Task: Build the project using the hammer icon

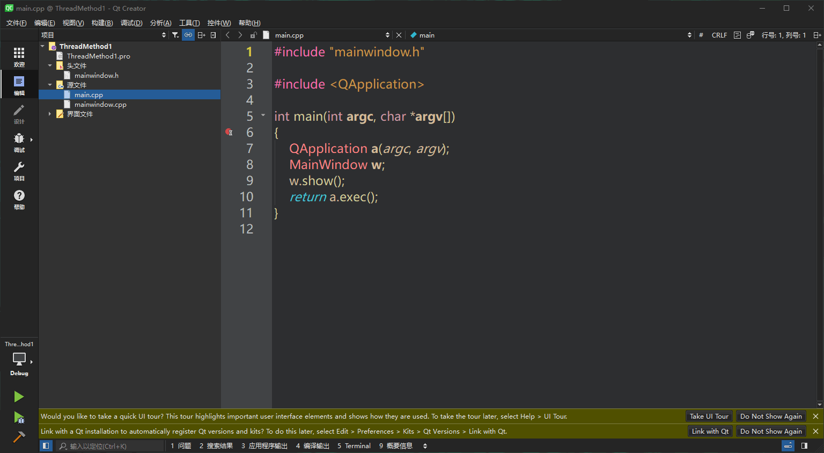Action: point(19,436)
